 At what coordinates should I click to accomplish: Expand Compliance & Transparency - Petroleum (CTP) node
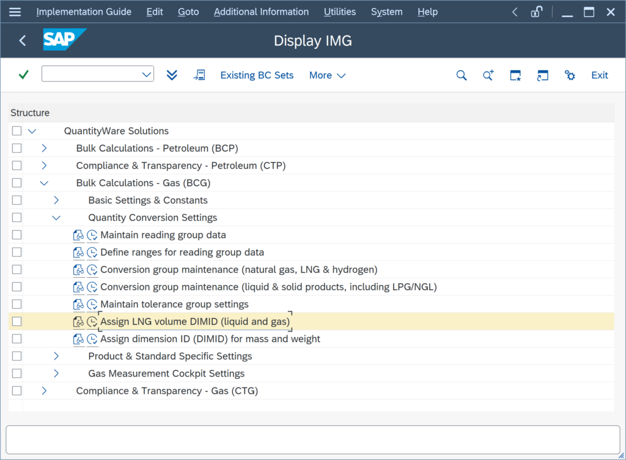point(44,165)
